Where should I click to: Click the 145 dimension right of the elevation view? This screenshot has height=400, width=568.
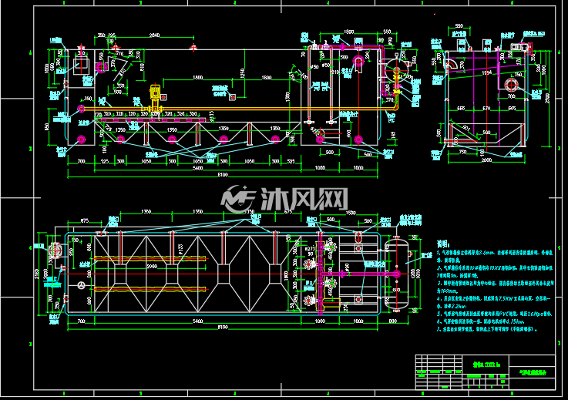click(x=393, y=136)
